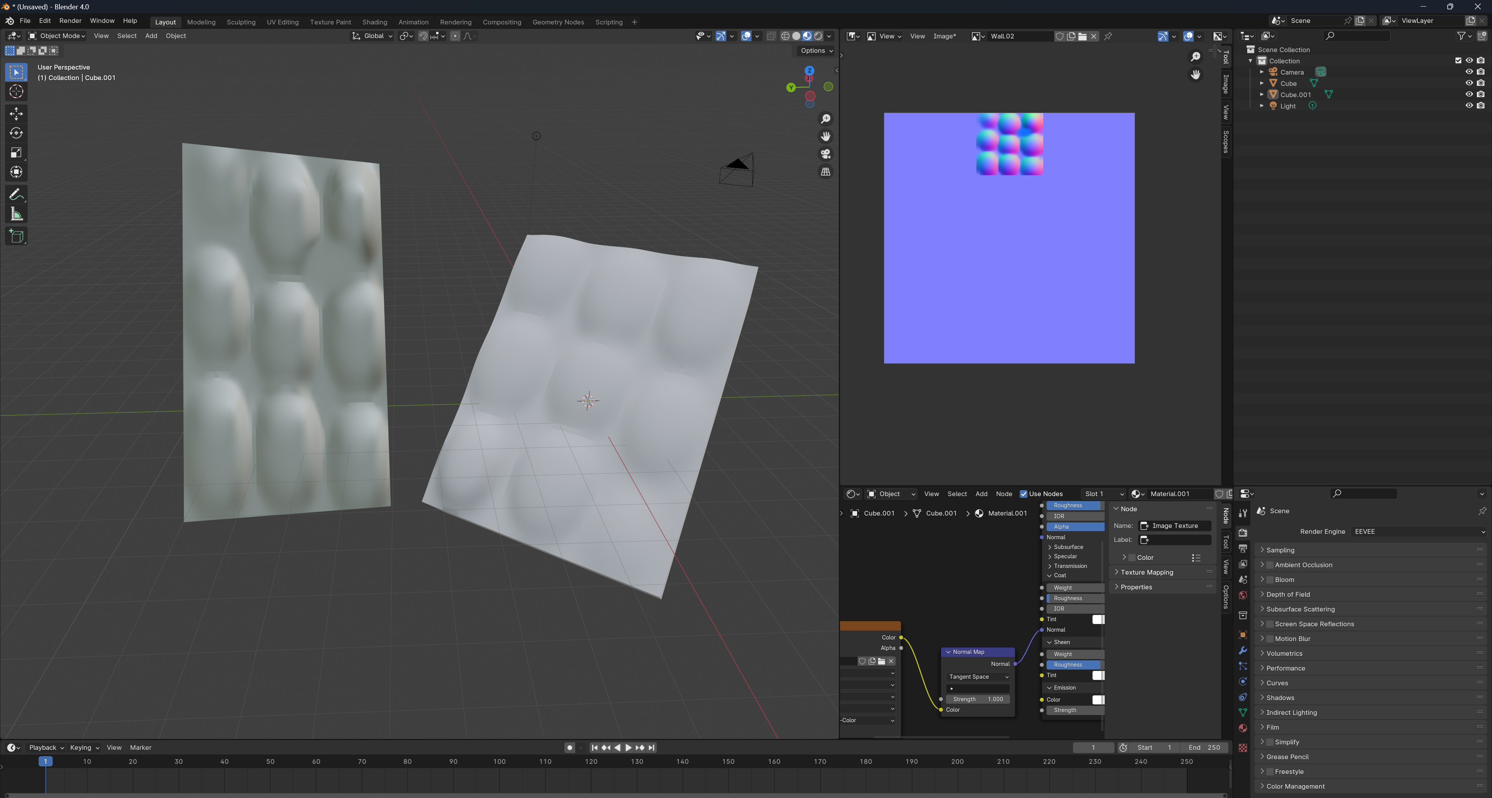Hide the Cube.001 object in outliner
Viewport: 1492px width, 798px height.
[1469, 94]
